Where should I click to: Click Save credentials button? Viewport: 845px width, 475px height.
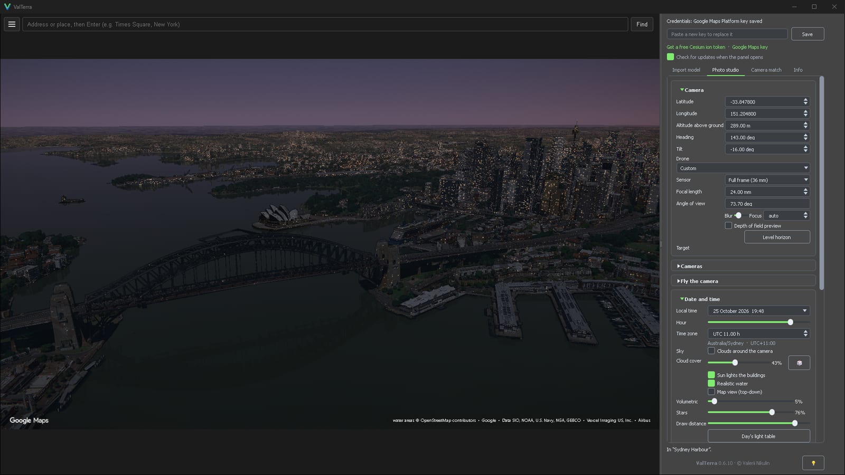[x=808, y=34]
